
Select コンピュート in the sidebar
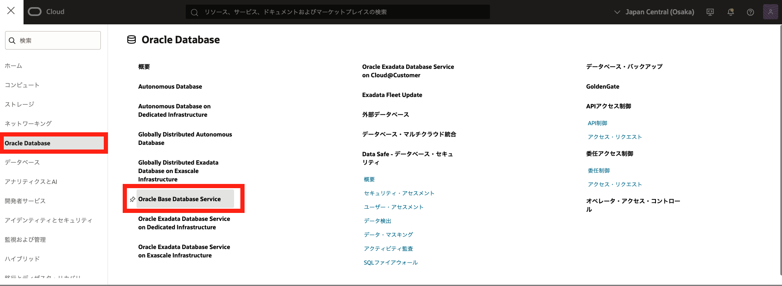tap(22, 85)
